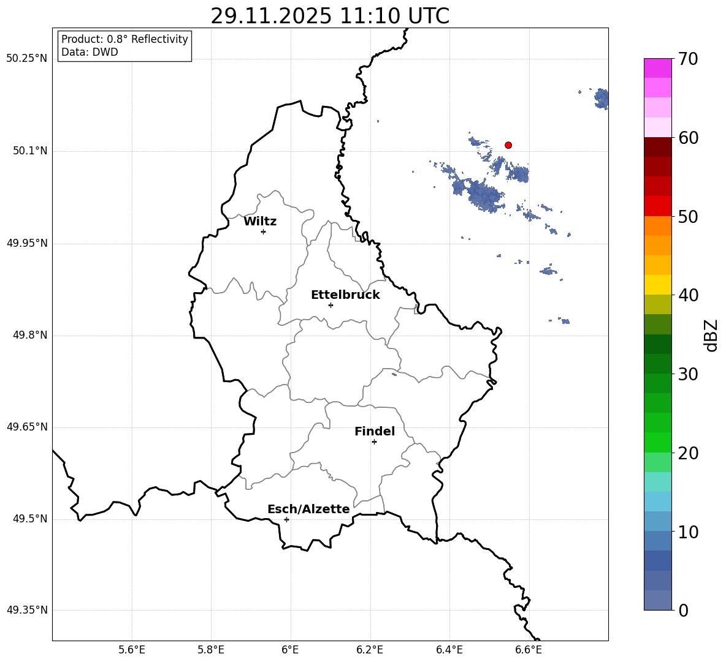Click the 50.25°N latitude label
Viewport: 726px width, 662px height.
coord(26,59)
